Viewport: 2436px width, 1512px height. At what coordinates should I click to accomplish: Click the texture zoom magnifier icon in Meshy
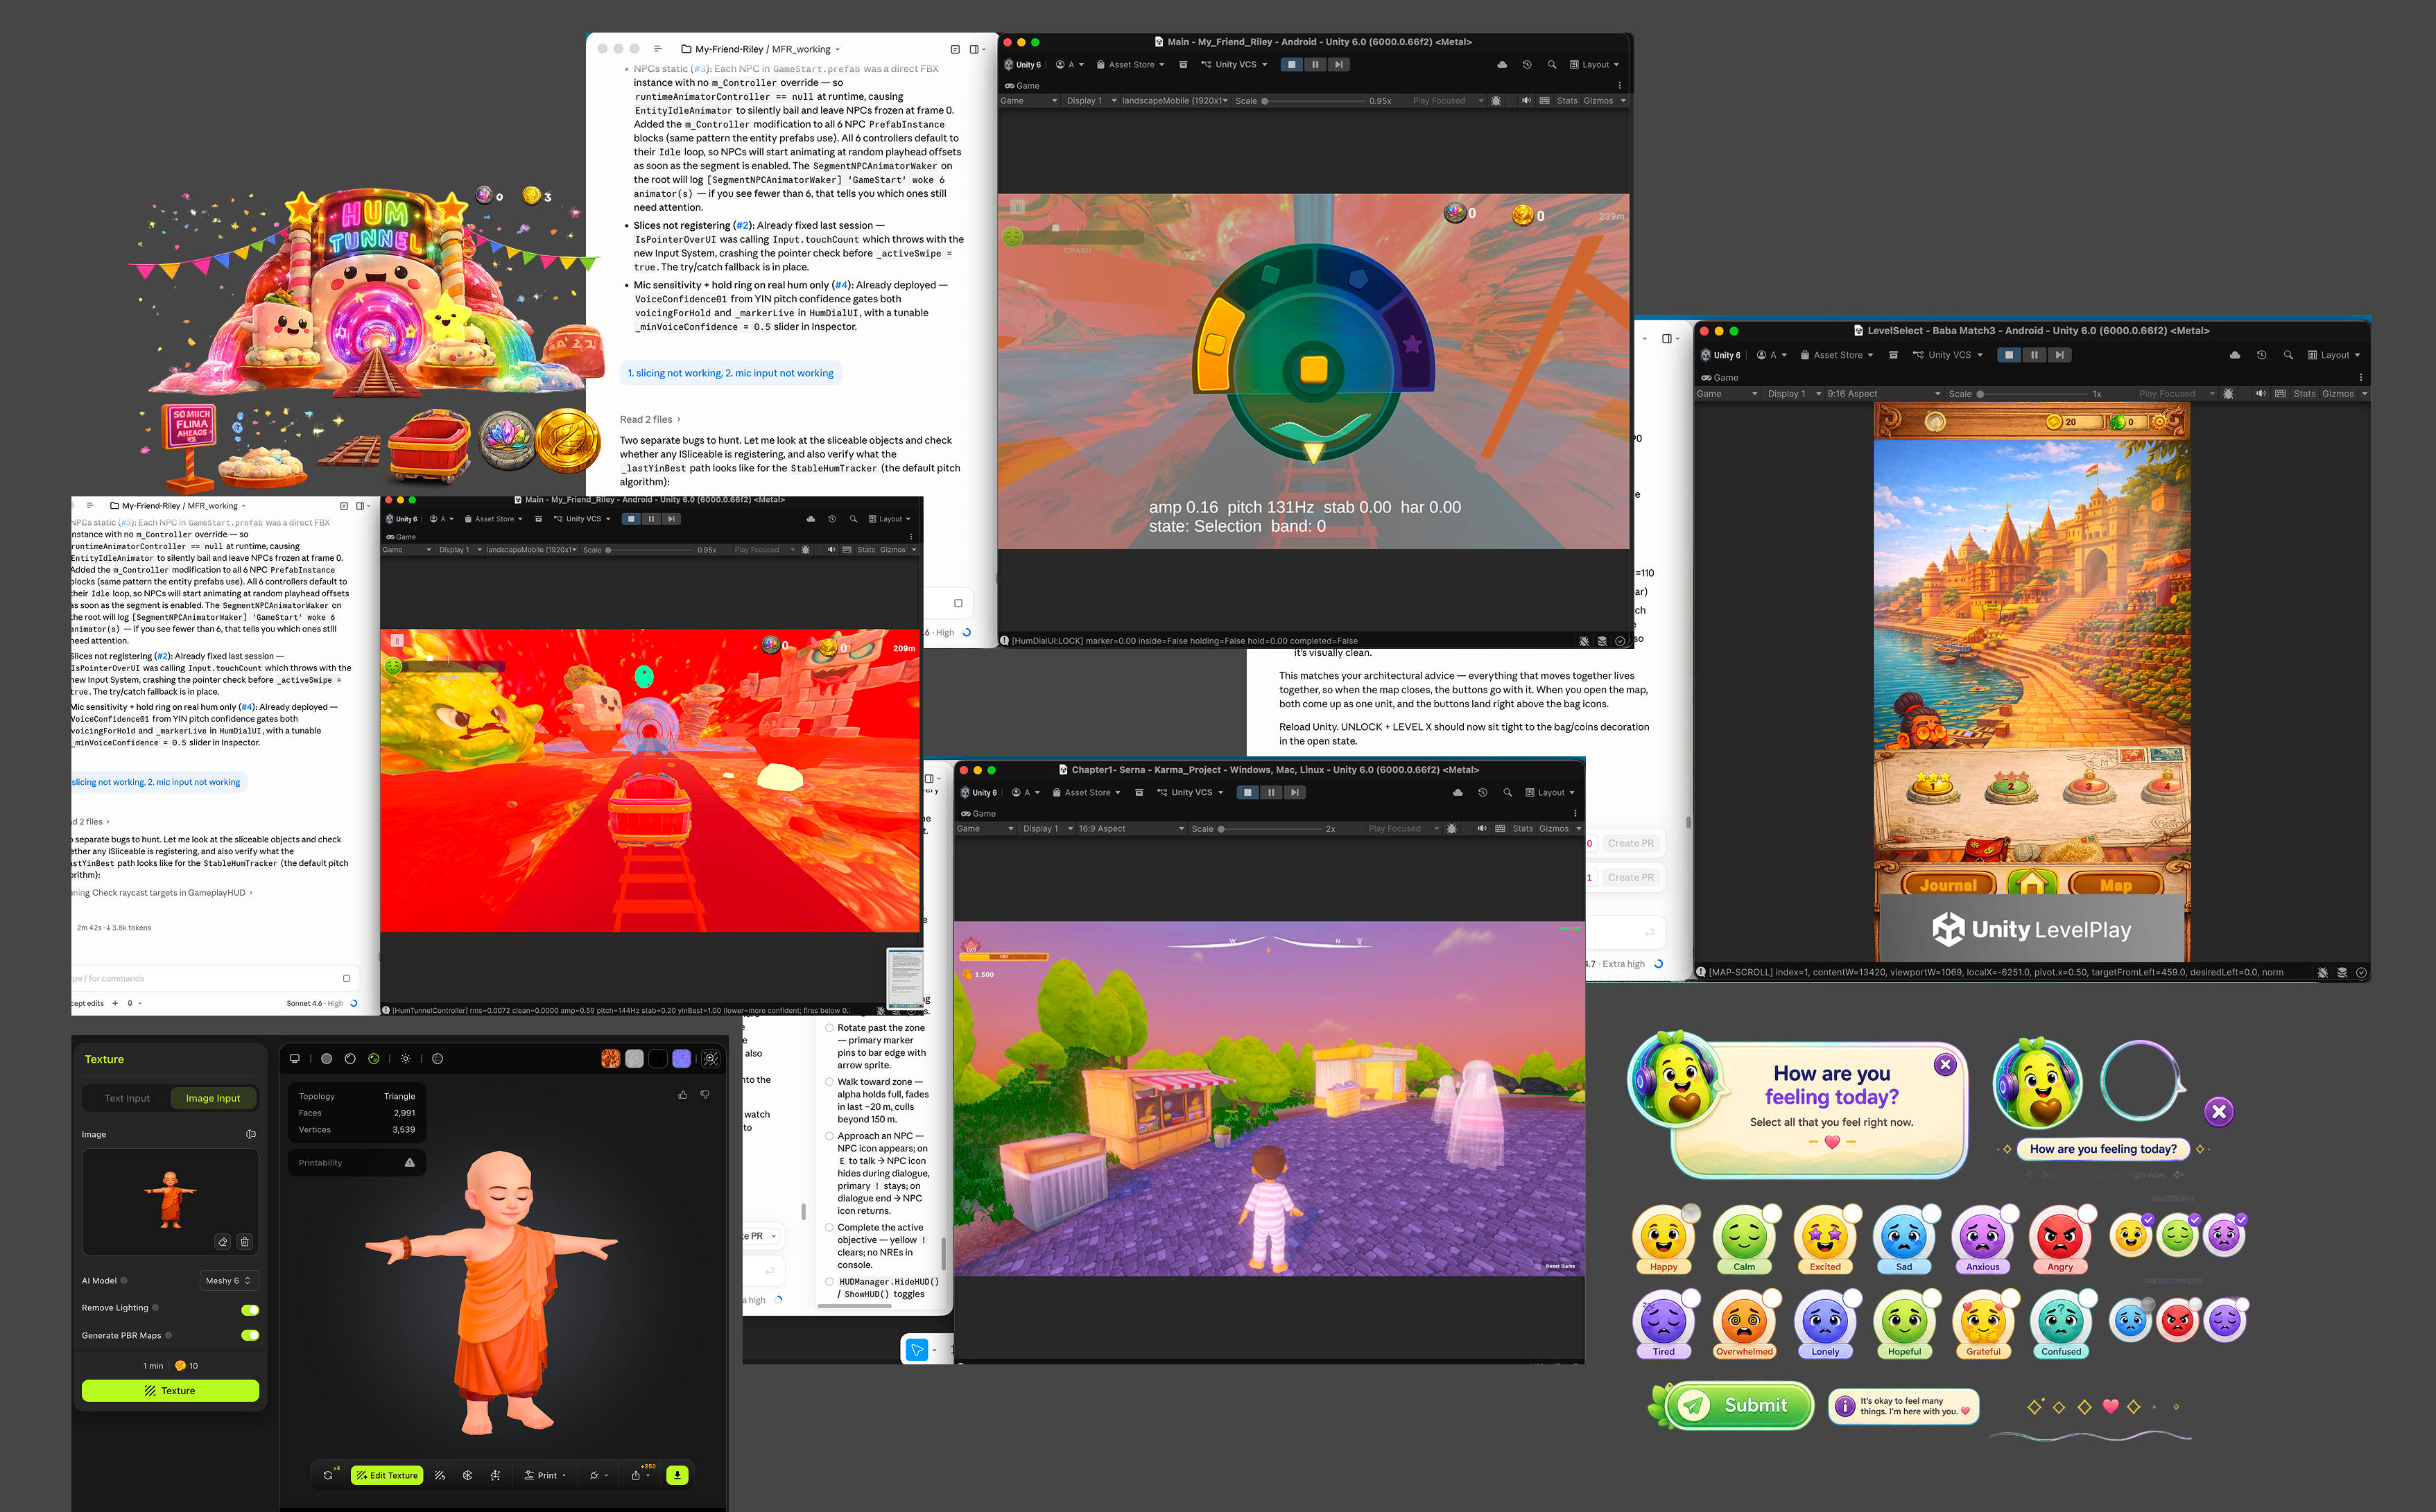coord(711,1058)
